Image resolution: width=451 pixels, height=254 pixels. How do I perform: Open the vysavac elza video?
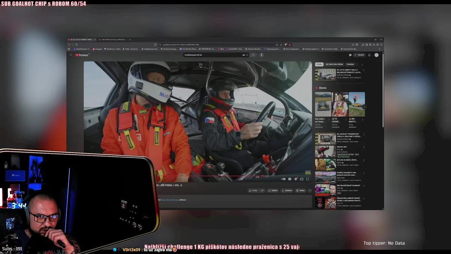pos(325,151)
